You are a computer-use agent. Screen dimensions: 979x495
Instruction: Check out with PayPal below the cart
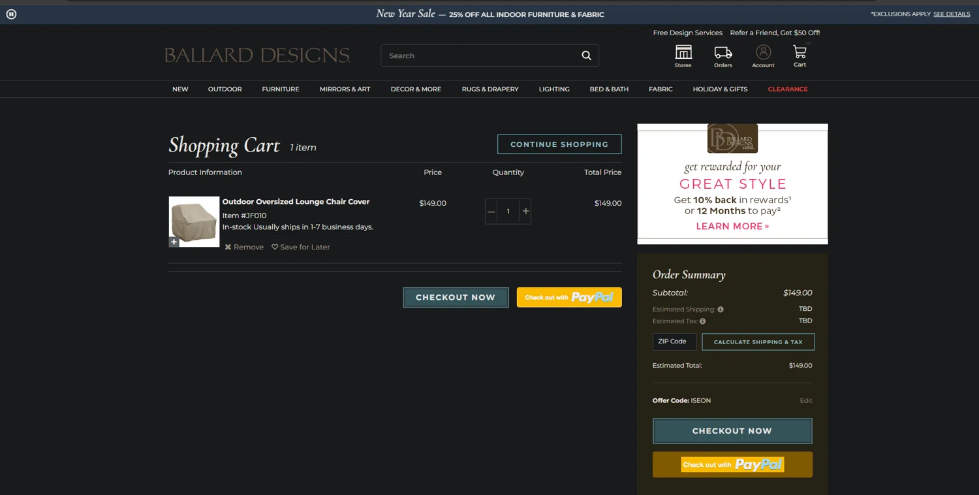click(569, 297)
